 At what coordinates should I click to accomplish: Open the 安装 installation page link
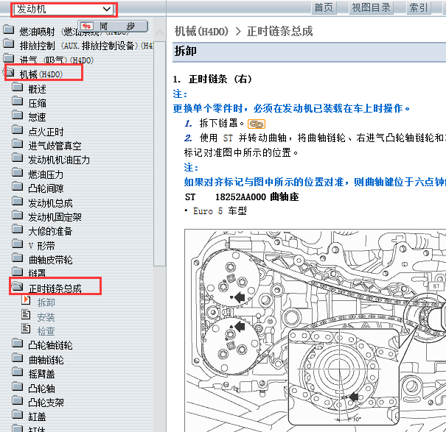[x=46, y=317]
